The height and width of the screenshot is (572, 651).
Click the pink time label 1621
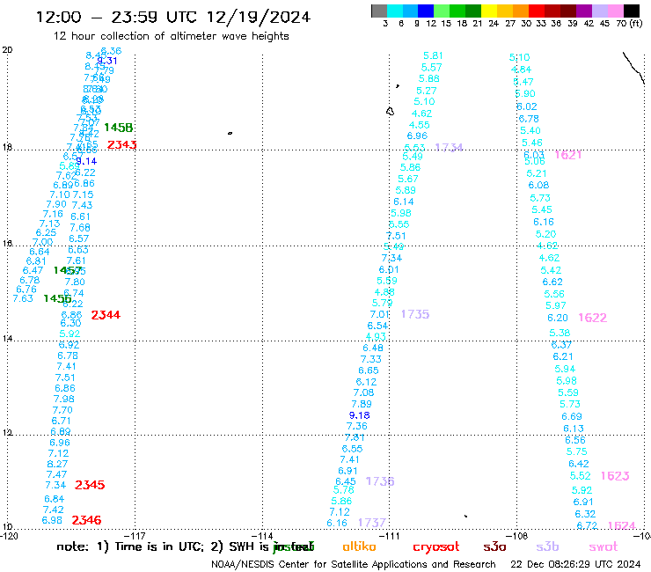coord(568,155)
